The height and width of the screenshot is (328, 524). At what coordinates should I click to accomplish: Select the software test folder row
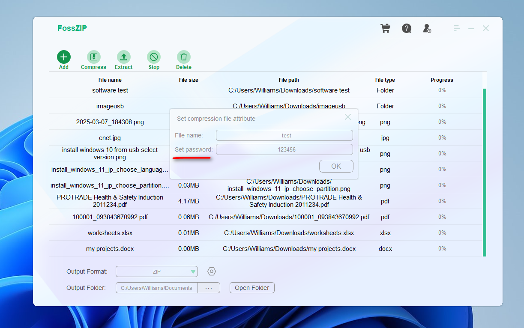(266, 90)
